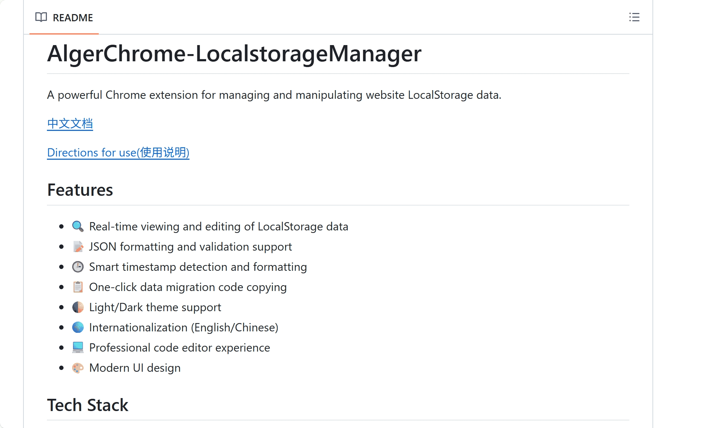Click 'JSON formatting and validation support' text
The height and width of the screenshot is (428, 712).
click(x=191, y=247)
